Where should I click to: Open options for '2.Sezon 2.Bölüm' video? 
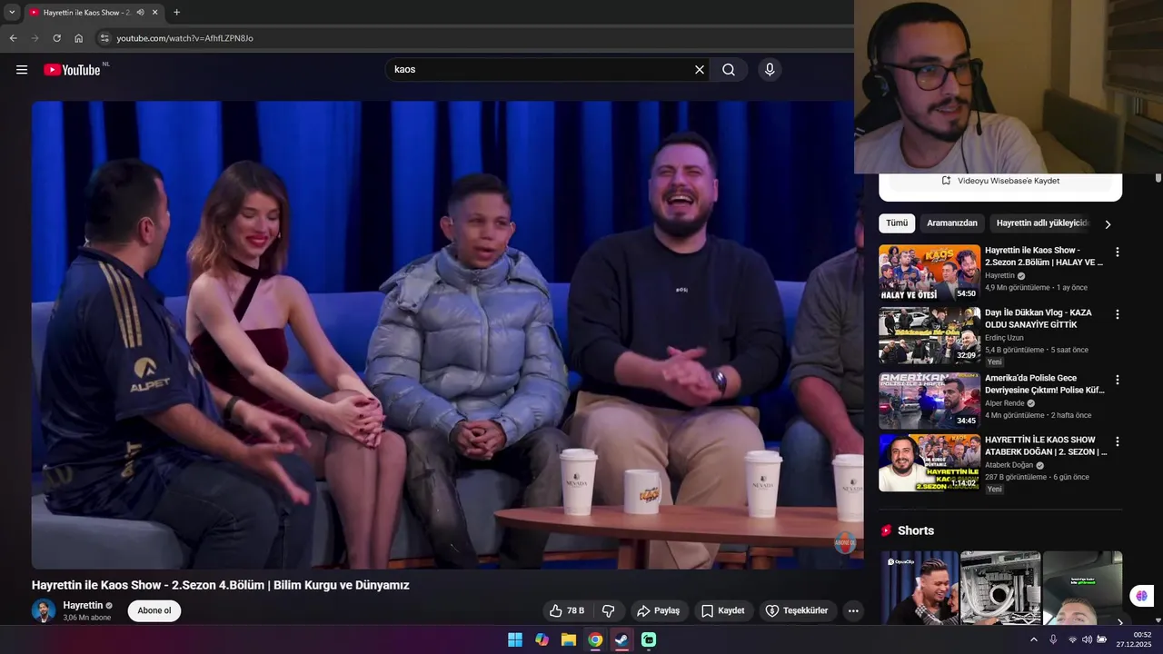pyautogui.click(x=1118, y=253)
